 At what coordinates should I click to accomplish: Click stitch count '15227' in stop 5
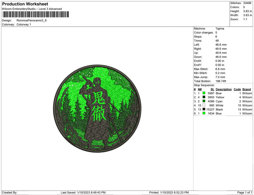[210, 109]
